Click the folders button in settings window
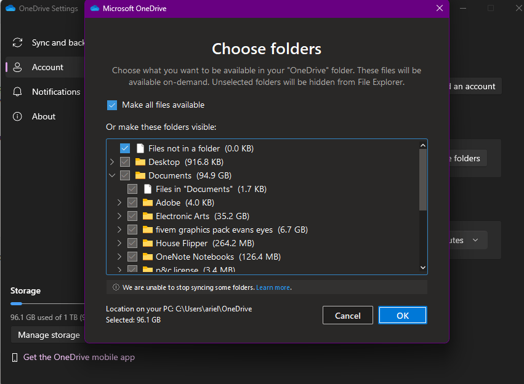Viewport: 524px width, 384px height. [x=468, y=158]
